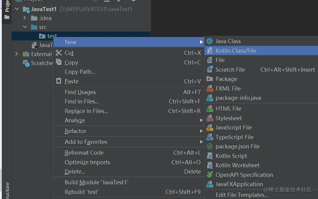318x199 pixels.
Task: Click the JavaTest1 project module icon
Action: 26,9
